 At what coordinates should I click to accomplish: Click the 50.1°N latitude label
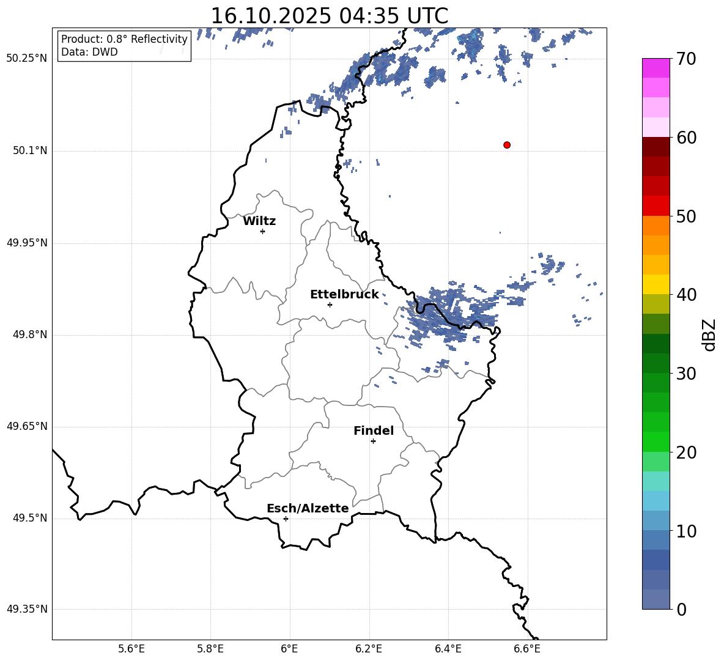click(x=30, y=151)
